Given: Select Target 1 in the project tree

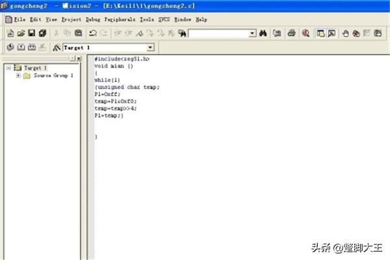Looking at the screenshot, I should click(35, 68).
